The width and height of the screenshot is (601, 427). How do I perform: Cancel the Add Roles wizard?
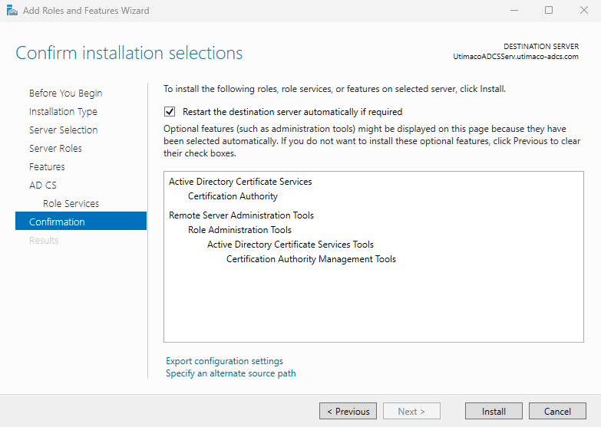[557, 412]
